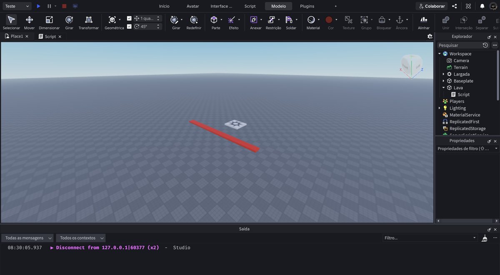This screenshot has width=500, height=275.
Task: Click the Anexar attachment icon
Action: pyautogui.click(x=254, y=20)
